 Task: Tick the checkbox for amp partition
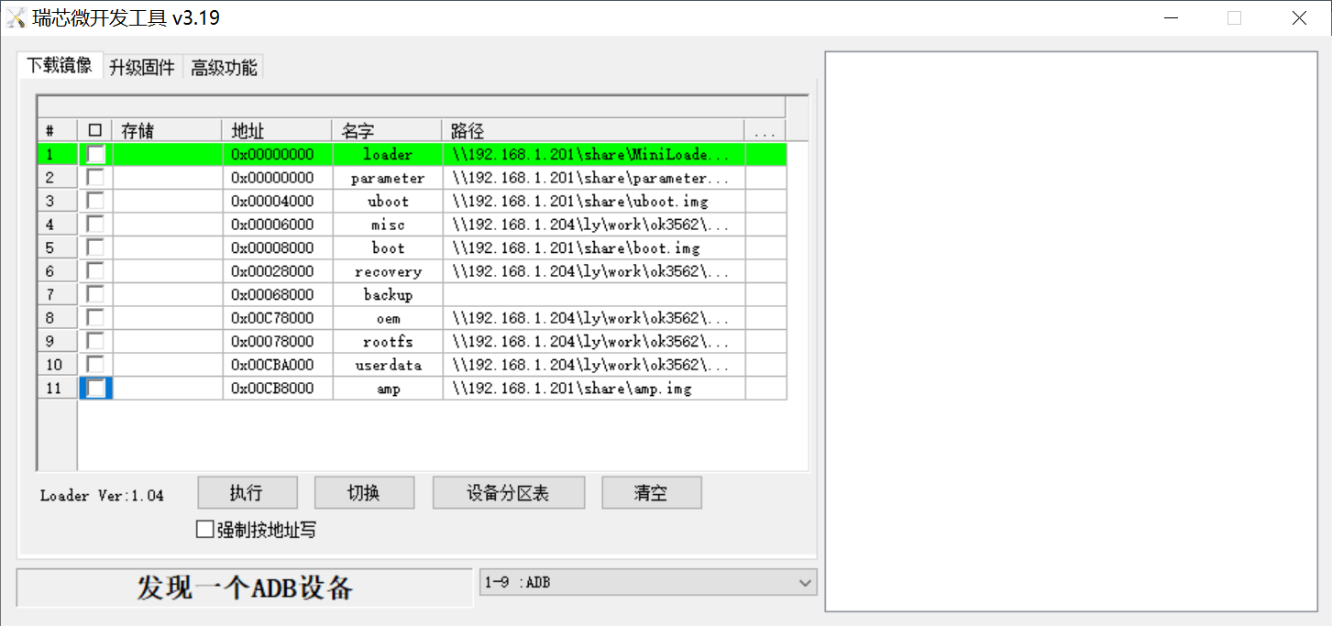point(95,389)
